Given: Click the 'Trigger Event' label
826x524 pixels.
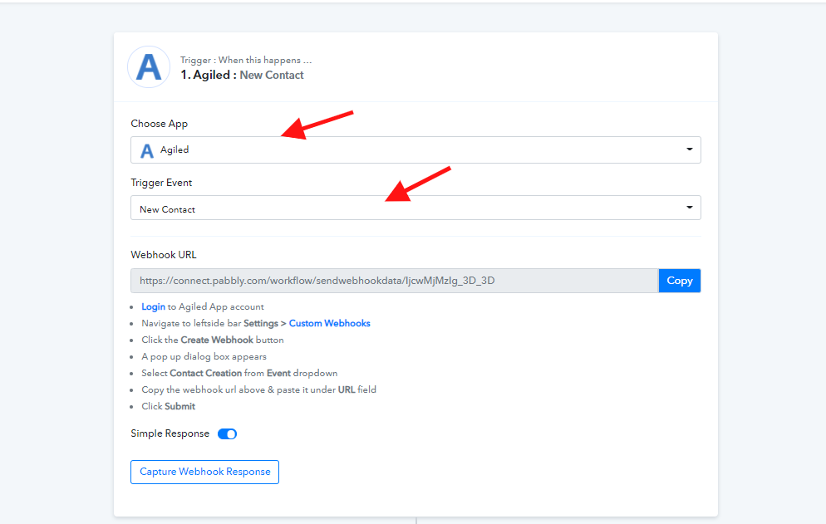Looking at the screenshot, I should click(x=161, y=183).
